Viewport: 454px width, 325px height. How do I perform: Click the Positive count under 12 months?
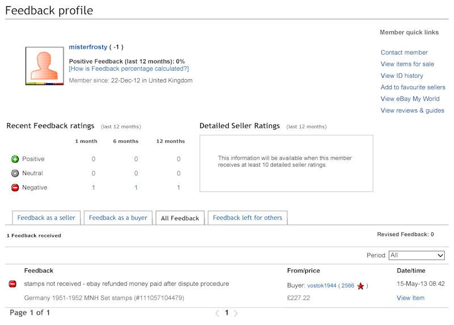click(178, 159)
